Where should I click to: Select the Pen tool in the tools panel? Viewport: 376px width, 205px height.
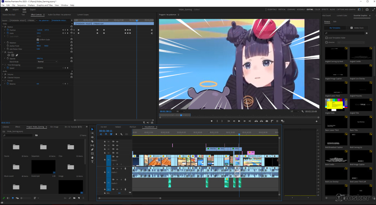[92, 149]
